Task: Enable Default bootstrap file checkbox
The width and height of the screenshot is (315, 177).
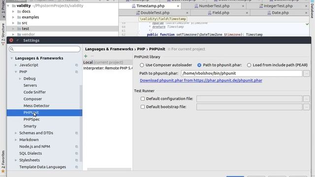Action: tap(143, 107)
